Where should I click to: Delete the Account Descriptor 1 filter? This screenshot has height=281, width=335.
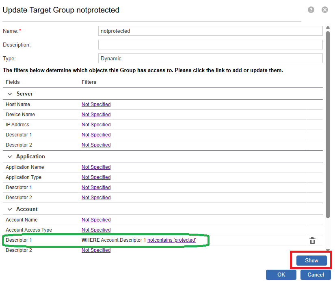[x=312, y=241]
